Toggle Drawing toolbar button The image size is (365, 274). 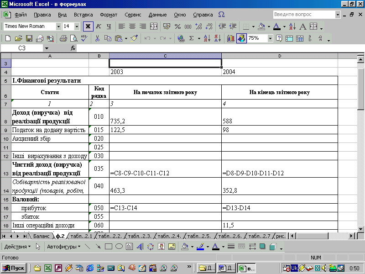point(241,38)
